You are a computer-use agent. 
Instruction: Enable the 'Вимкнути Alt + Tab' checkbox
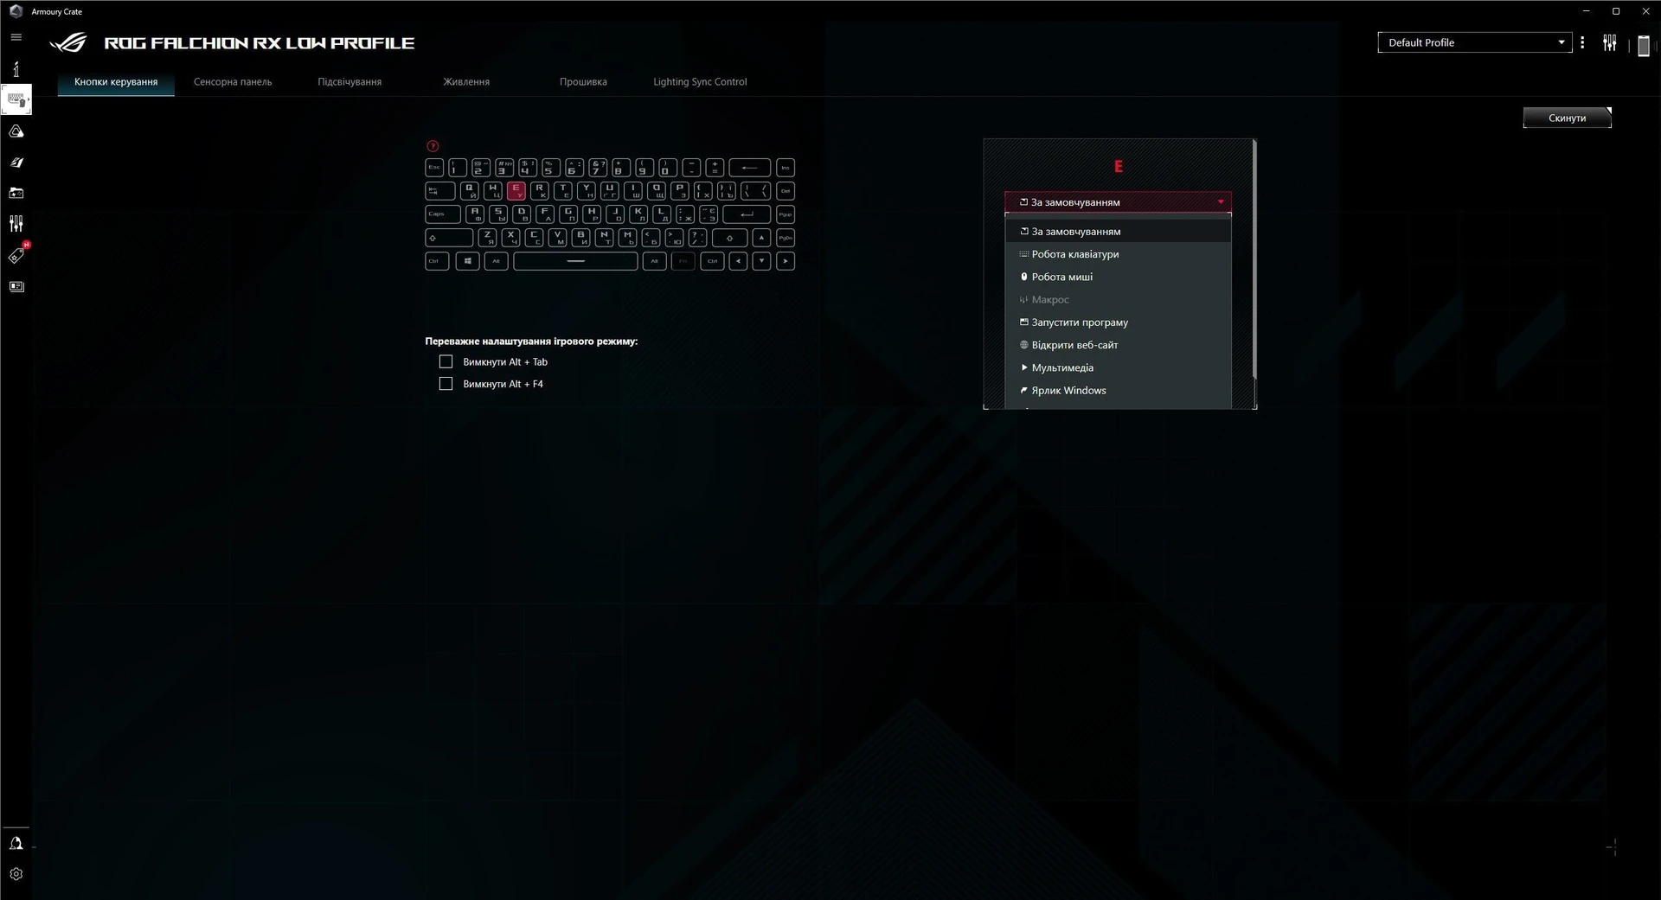(x=446, y=361)
